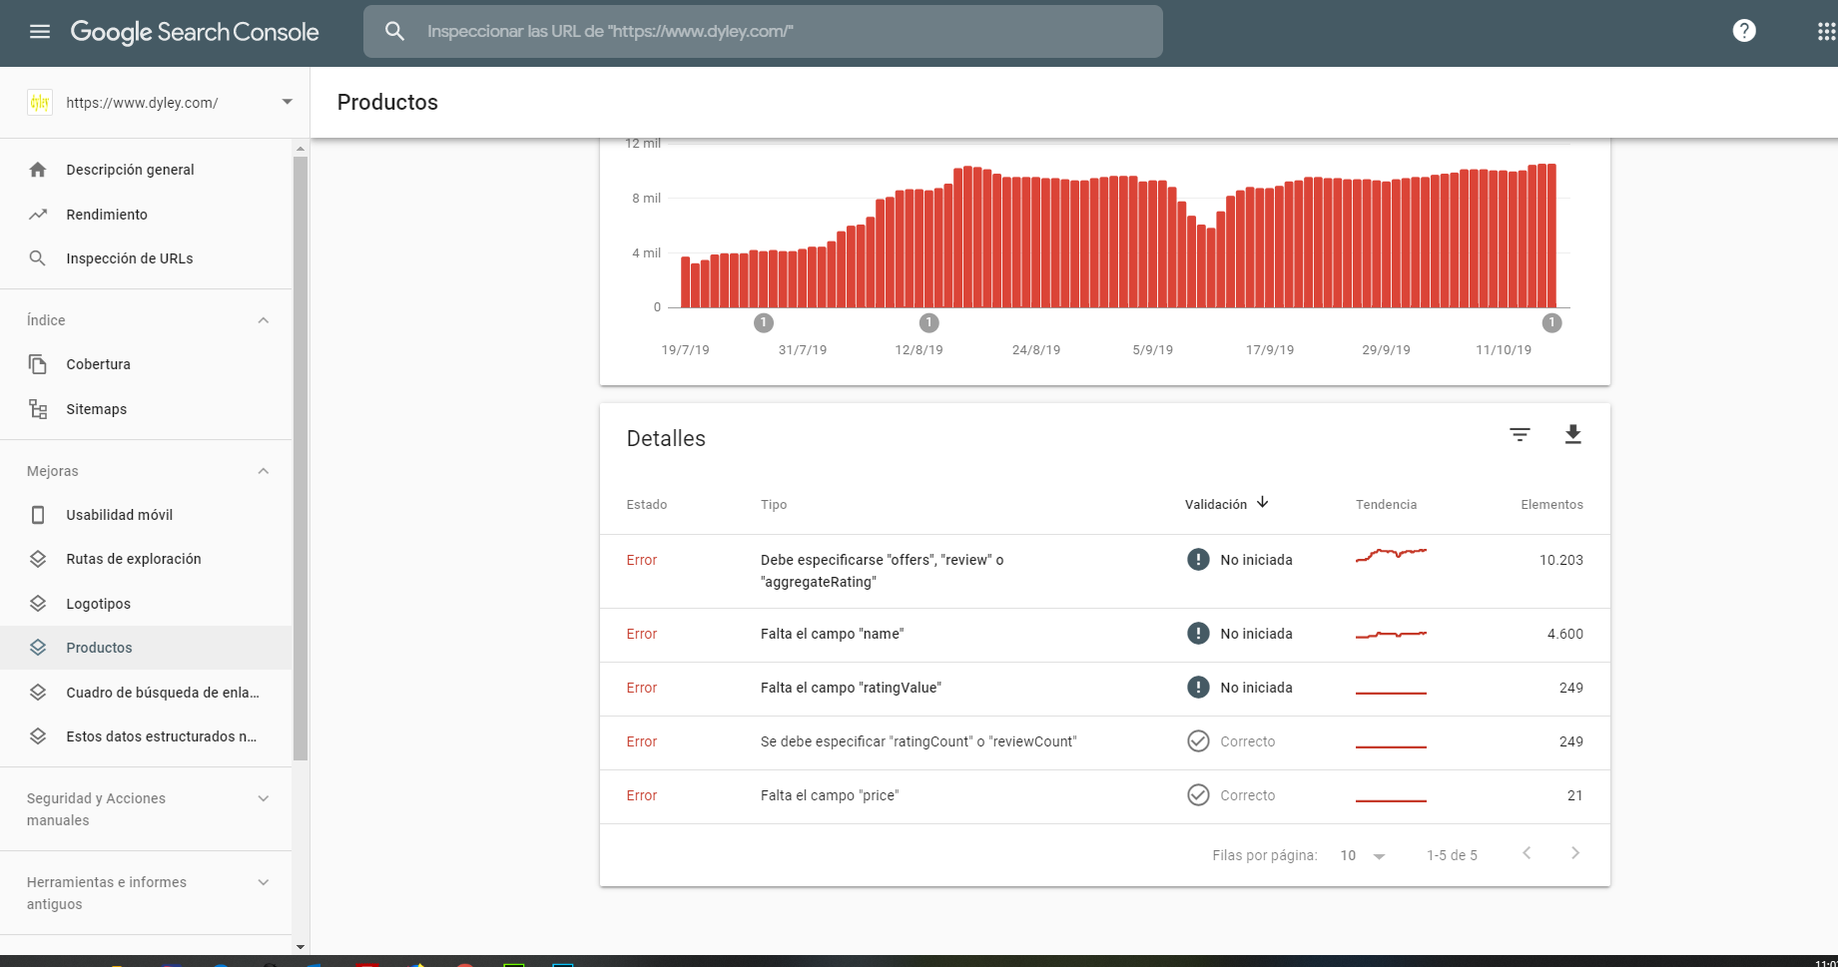The image size is (1838, 967).
Task: Click the layers icon beside Rutas de exploración
Action: point(38,559)
